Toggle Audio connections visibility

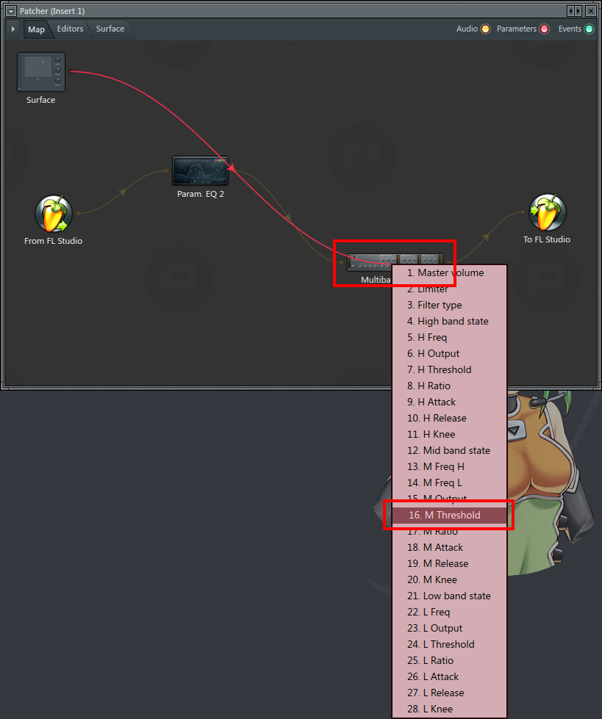485,29
